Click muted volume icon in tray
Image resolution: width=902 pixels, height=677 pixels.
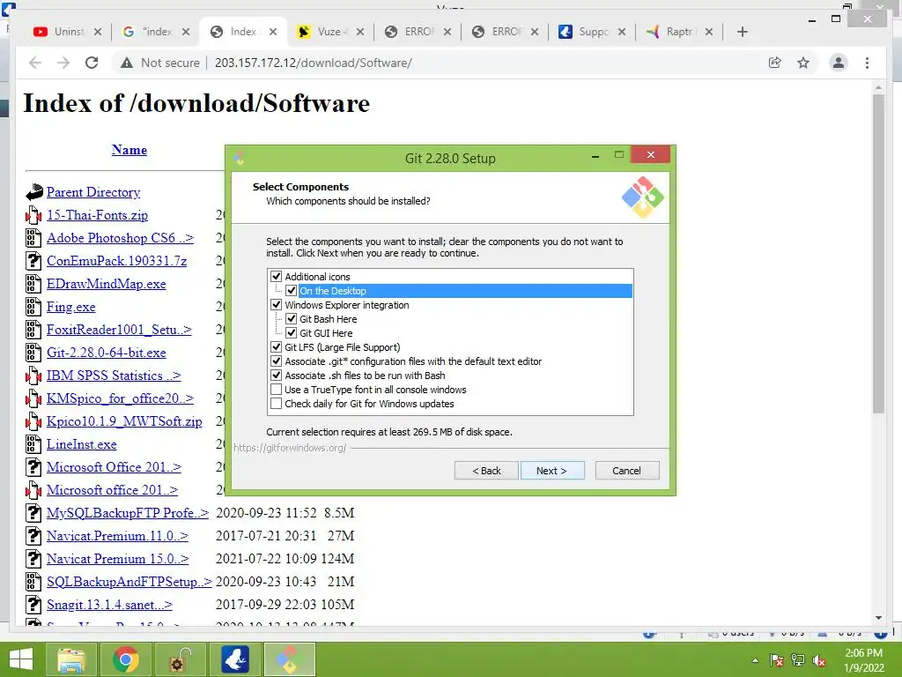(819, 660)
